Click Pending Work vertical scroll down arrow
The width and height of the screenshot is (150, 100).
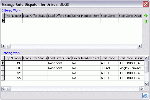[146, 84]
